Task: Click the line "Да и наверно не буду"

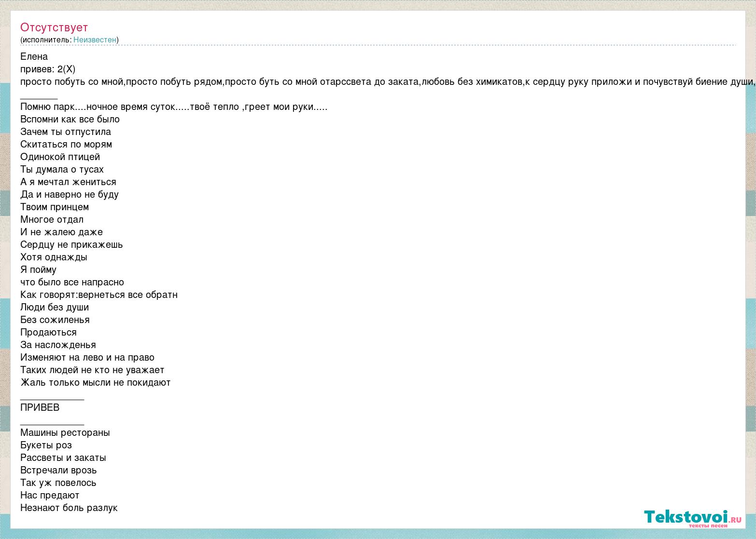Action: pyautogui.click(x=70, y=194)
